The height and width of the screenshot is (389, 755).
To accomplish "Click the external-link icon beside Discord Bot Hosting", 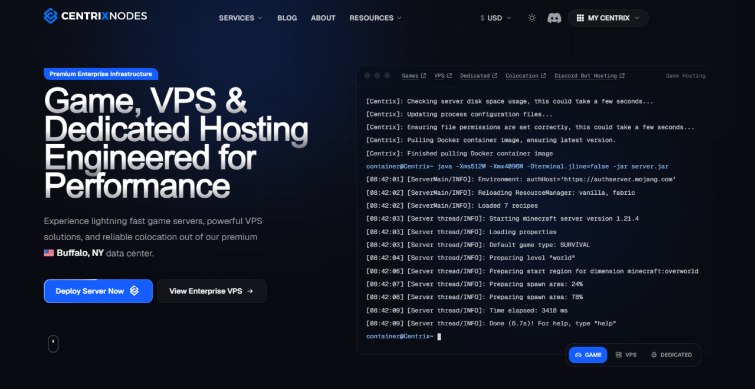I will (622, 76).
